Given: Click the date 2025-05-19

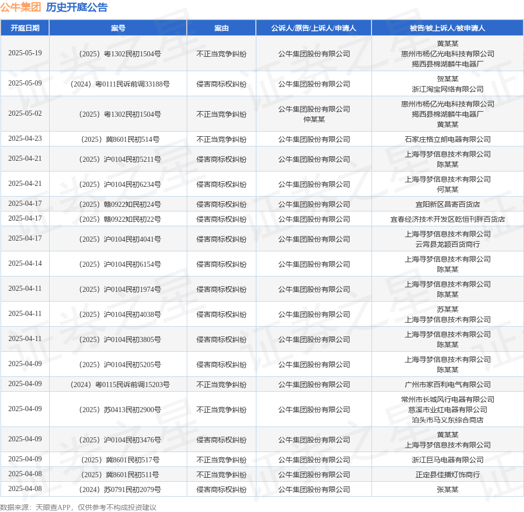Looking at the screenshot, I should point(25,53).
